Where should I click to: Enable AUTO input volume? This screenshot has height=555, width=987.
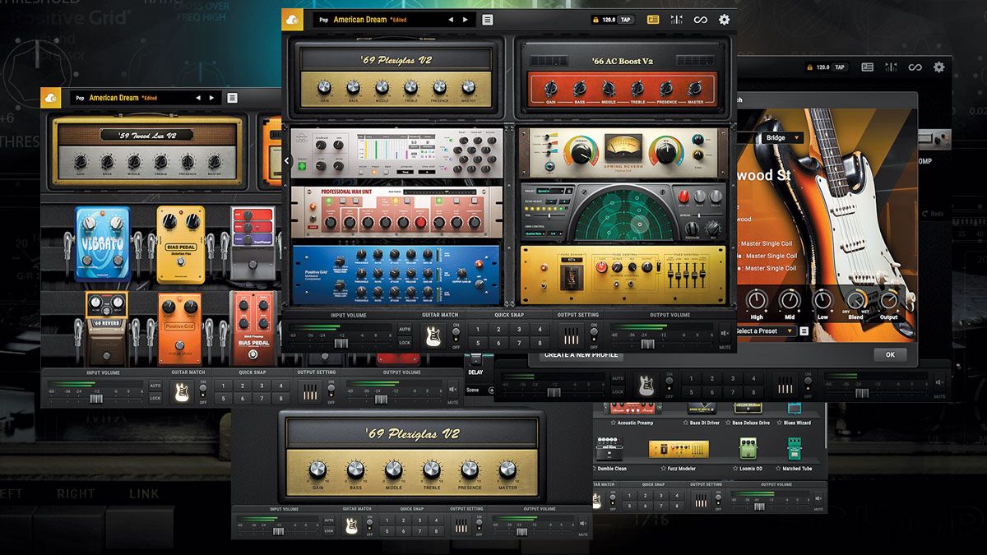[406, 330]
